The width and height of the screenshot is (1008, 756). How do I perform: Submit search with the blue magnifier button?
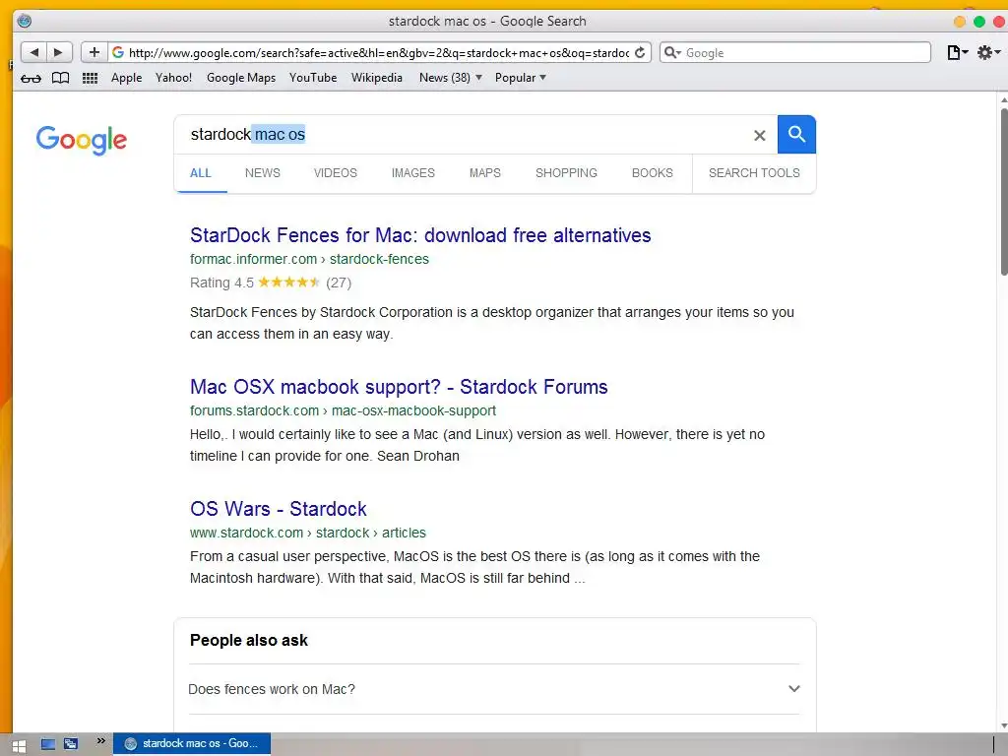[x=796, y=134]
